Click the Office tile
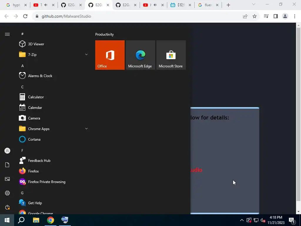301x226 pixels. tap(110, 55)
